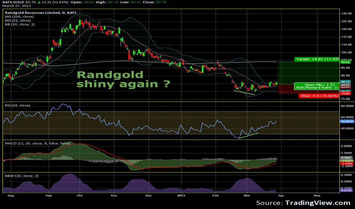
Task: Select the red stop-loss zone of position
Action: click(x=309, y=89)
